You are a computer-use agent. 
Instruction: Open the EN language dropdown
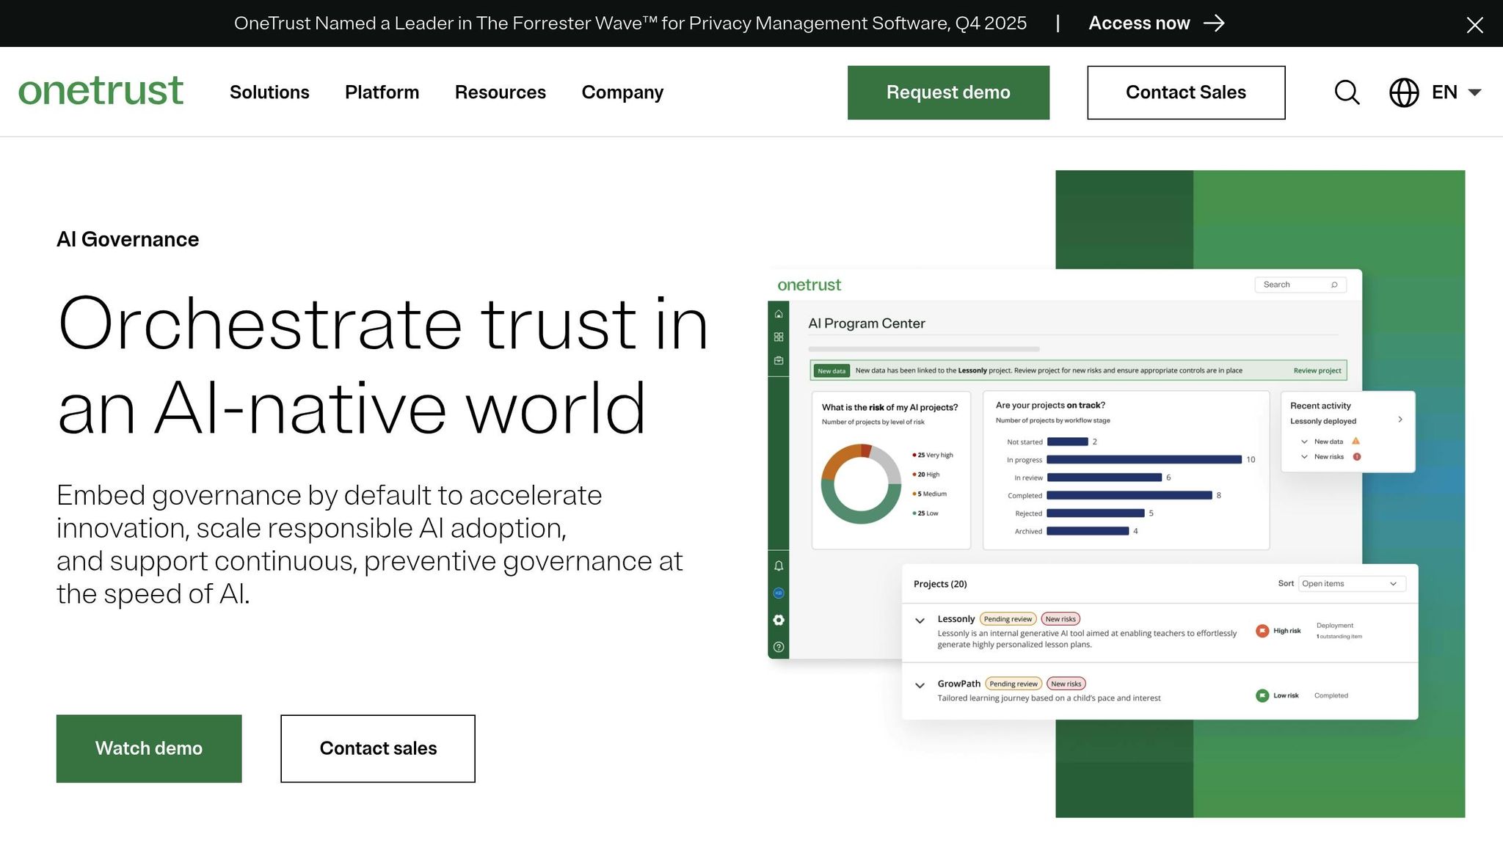point(1455,92)
